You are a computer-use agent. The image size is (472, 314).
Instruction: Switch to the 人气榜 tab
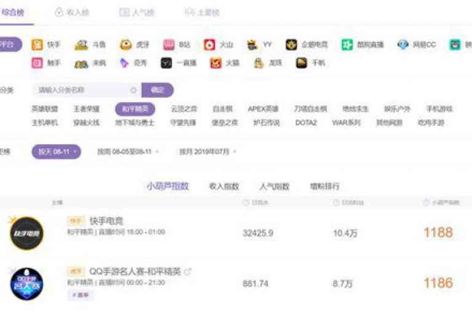pyautogui.click(x=137, y=13)
